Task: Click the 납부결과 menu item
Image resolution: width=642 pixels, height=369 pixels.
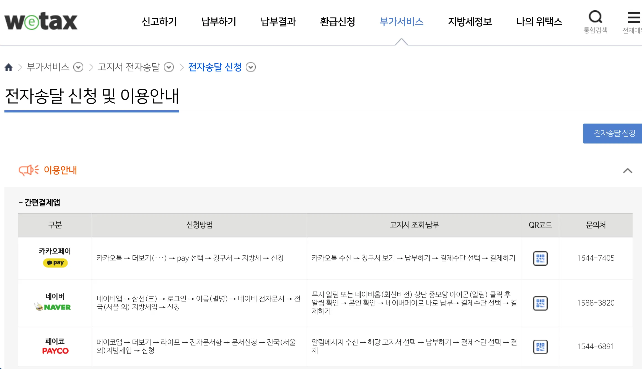Action: tap(278, 22)
